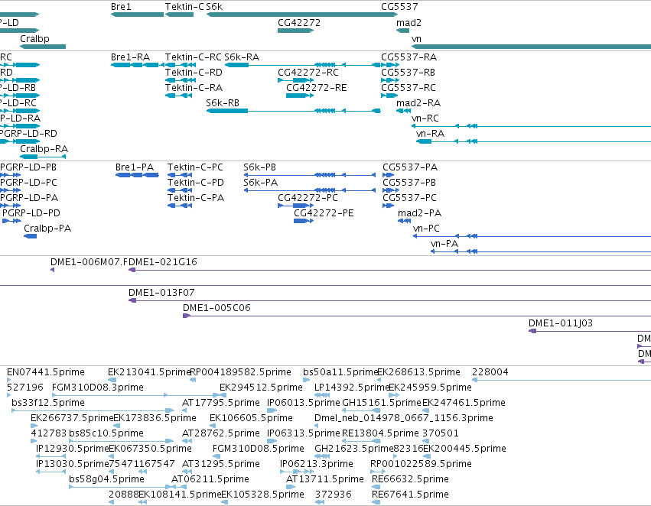The image size is (651, 506).
Task: Click the DME1-013F07 BAC label
Action: [x=161, y=294]
